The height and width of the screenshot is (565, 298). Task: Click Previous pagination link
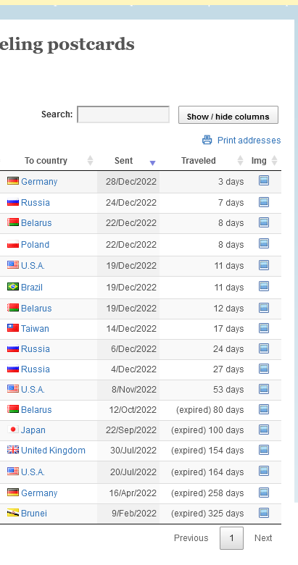point(191,538)
